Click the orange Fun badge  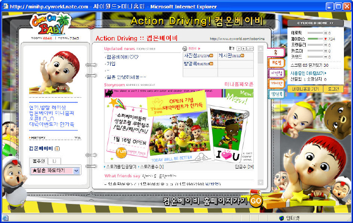pyautogui.click(x=121, y=152)
